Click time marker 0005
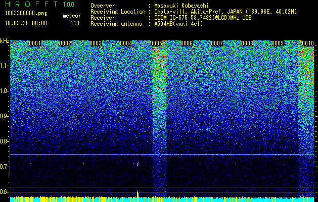318x202 pixels. point(156,43)
